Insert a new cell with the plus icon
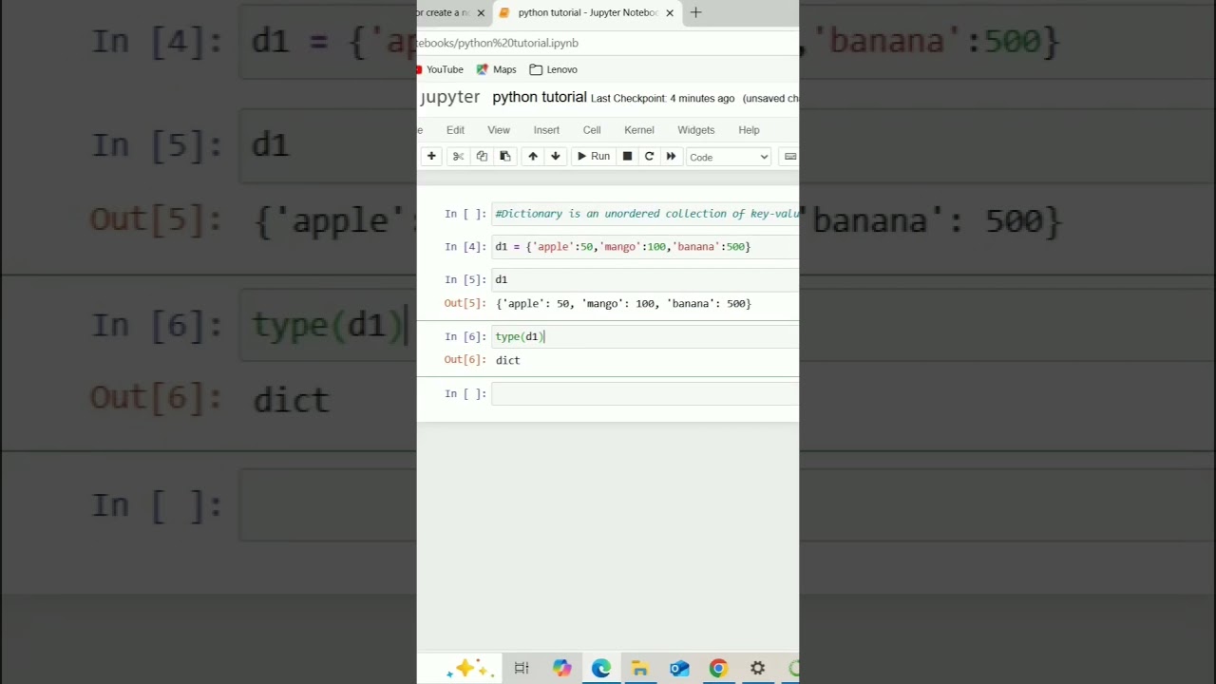Screen dimensions: 1216x684 point(431,157)
